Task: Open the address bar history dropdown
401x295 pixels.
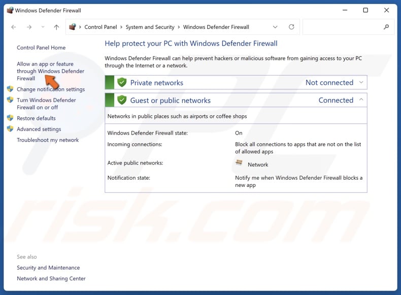Action: tap(275, 27)
